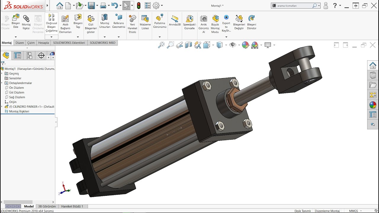
Task: Expand the Detaylandırmalar tree node
Action: coord(2,83)
